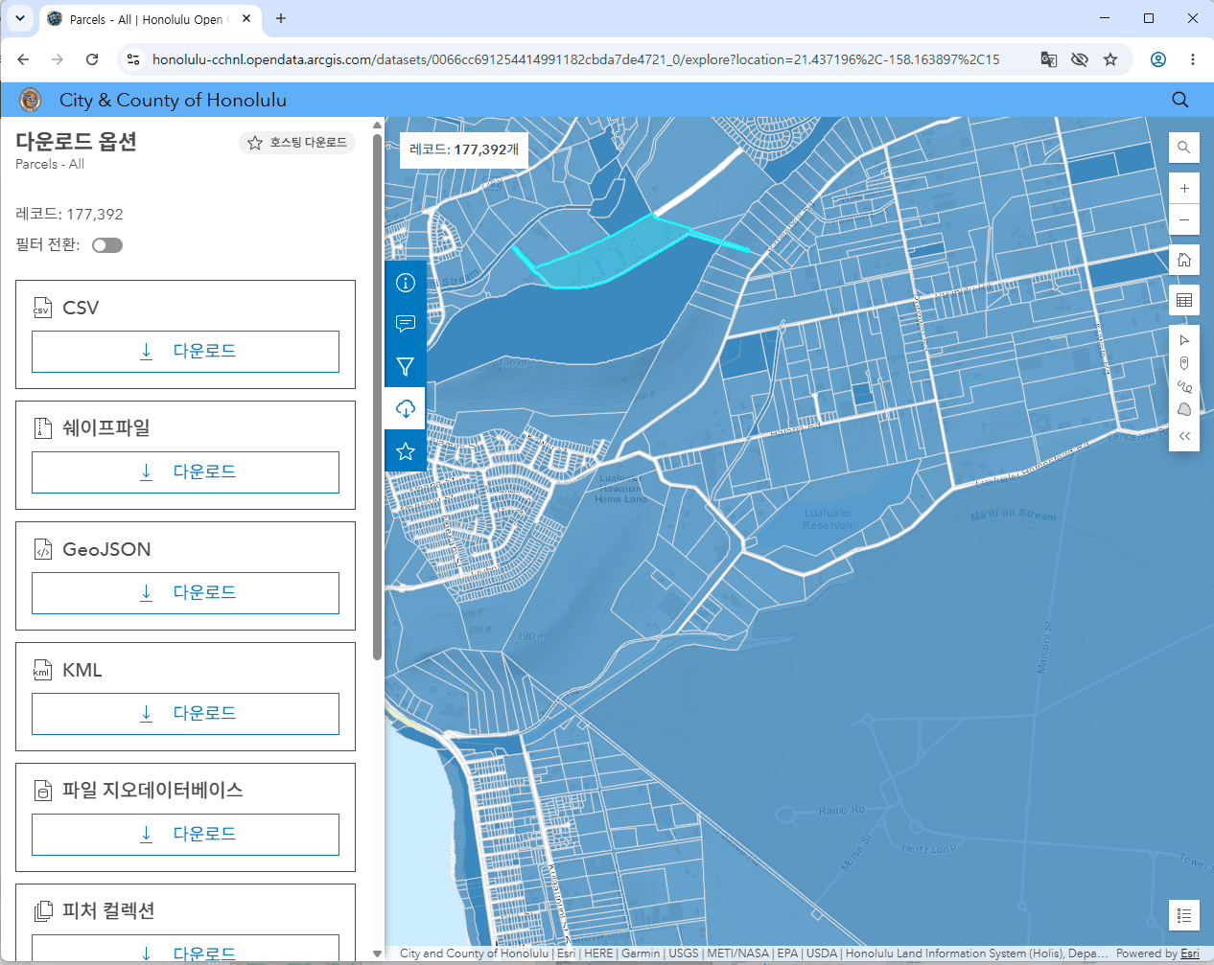
Task: Select the point pin drawing tool
Action: pos(1184,363)
